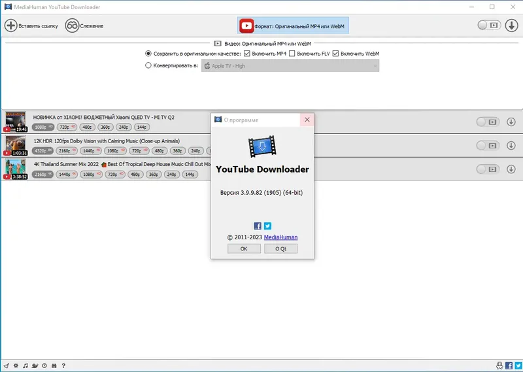
Task: Click the download-all arrow icon in the top toolbar
Action: pyautogui.click(x=511, y=25)
